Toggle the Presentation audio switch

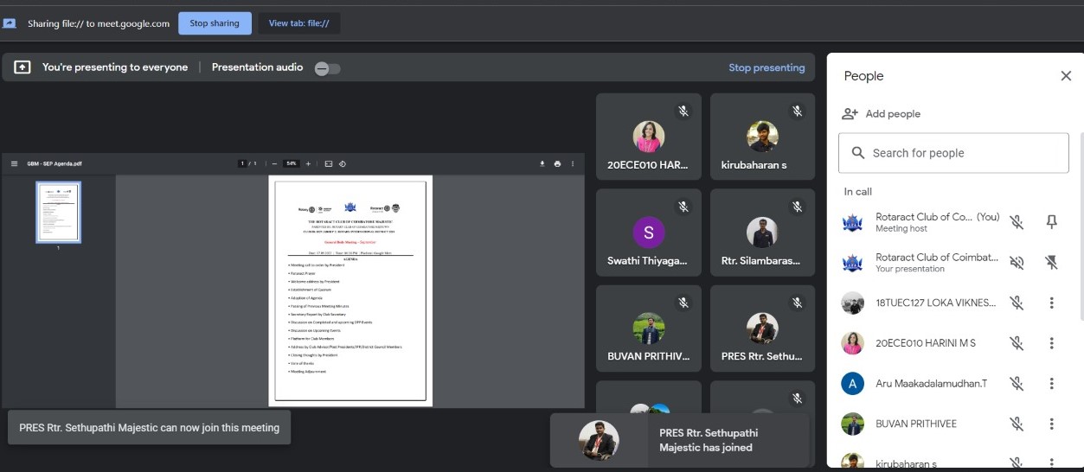pyautogui.click(x=327, y=68)
